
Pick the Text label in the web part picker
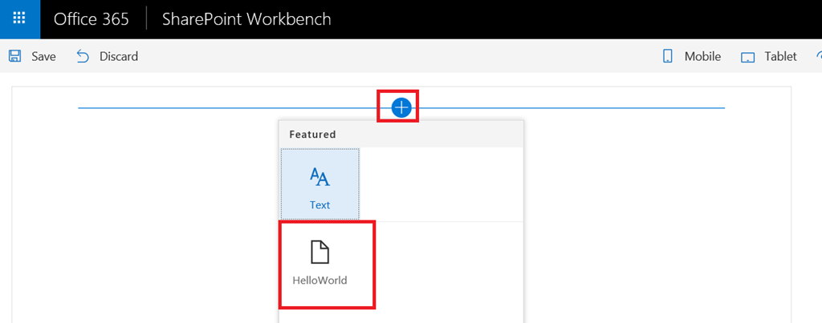[319, 205]
